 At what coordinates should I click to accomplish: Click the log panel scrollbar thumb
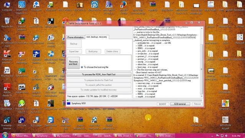202,69
